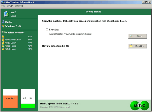The width and height of the screenshot is (152, 112).
Task: Click the lock icon beside hawk10 NETGEAR
Action: point(3,40)
